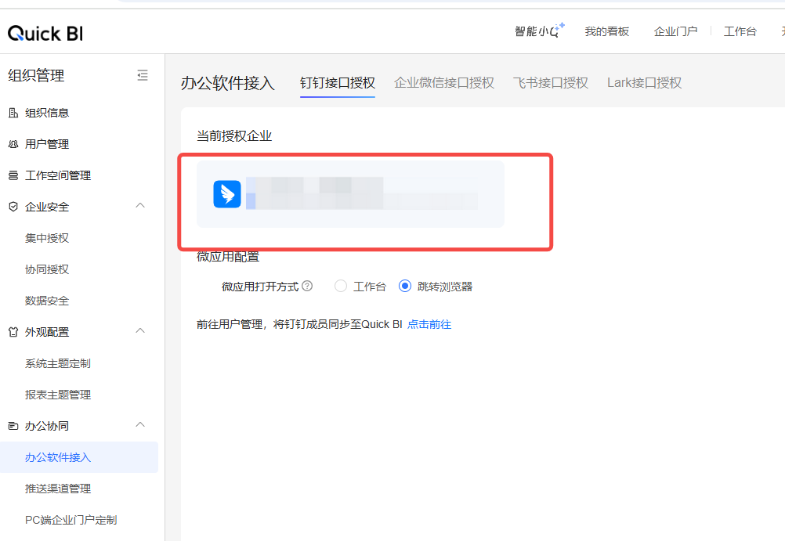Collapse the sidebar with the menu fold icon
This screenshot has width=785, height=541.
point(143,76)
